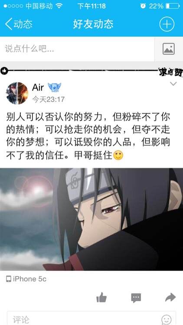The image size is (183, 325).
Task: Go back to 动态 page
Action: pos(19,24)
